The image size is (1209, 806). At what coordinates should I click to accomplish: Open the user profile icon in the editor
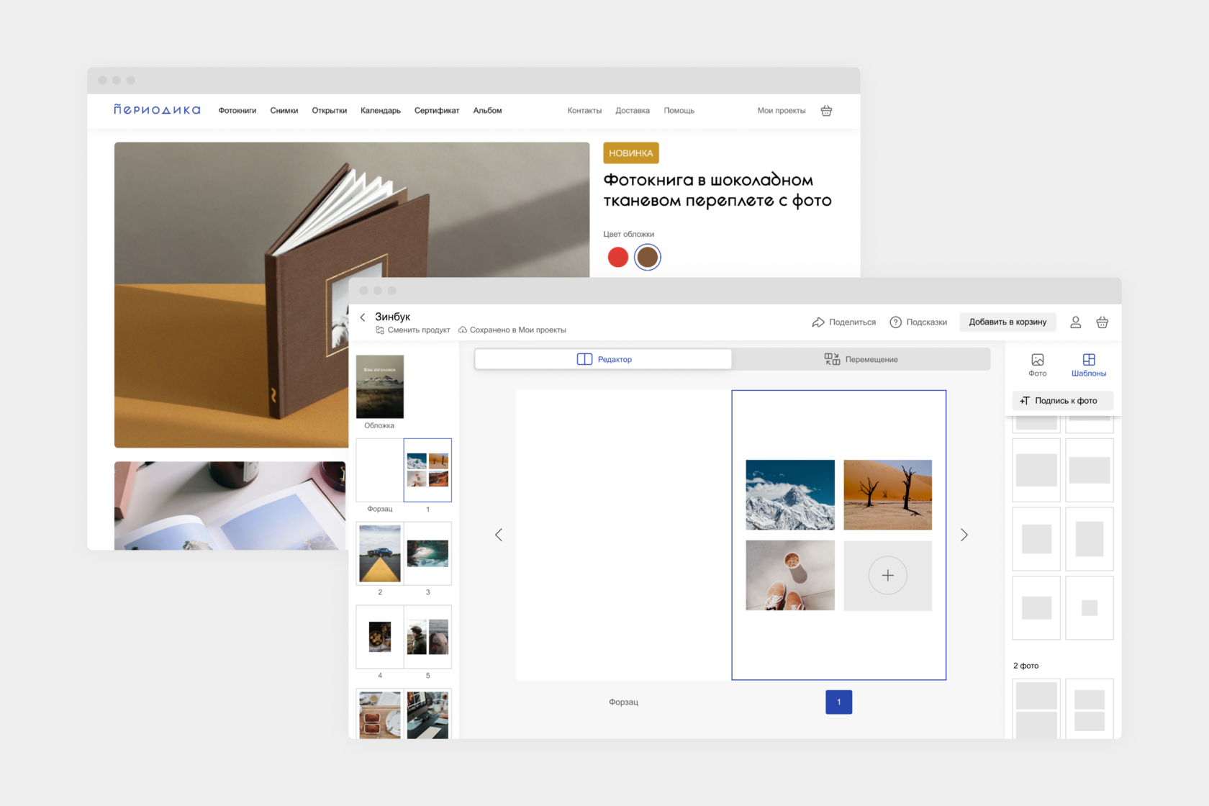pos(1075,322)
